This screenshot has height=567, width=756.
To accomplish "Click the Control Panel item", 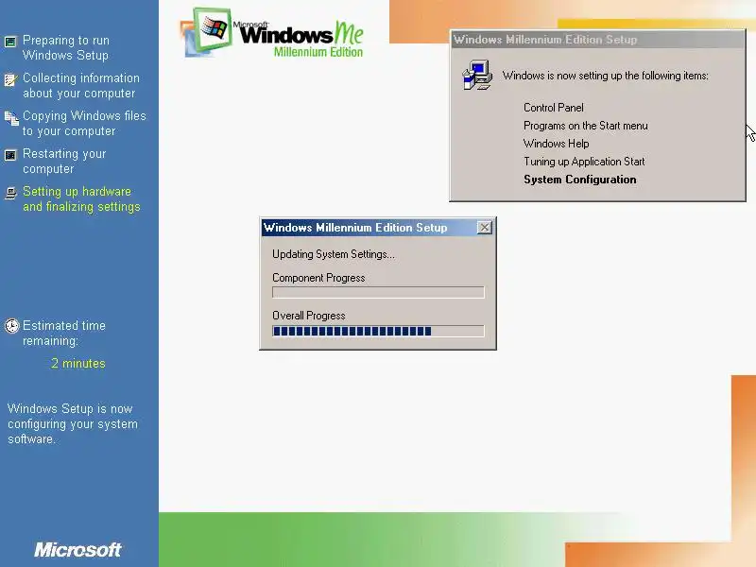I will pos(554,108).
